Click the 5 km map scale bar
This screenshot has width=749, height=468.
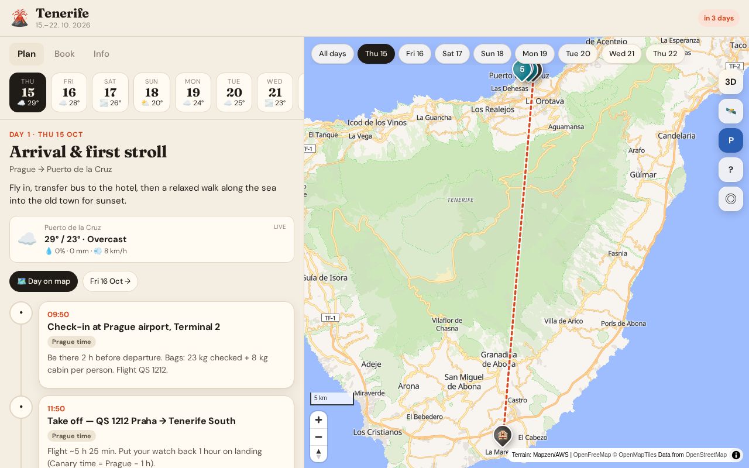click(x=332, y=398)
